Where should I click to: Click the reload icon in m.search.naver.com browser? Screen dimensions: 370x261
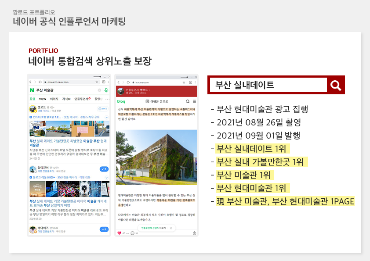coord(40,82)
